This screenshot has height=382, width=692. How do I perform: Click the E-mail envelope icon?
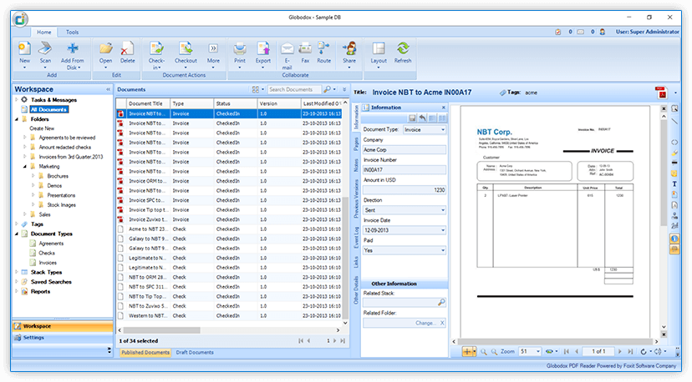click(287, 48)
